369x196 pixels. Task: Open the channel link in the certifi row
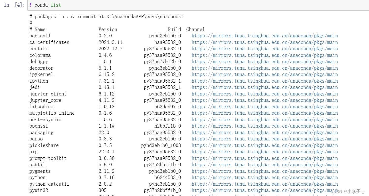pyautogui.click(x=265, y=49)
